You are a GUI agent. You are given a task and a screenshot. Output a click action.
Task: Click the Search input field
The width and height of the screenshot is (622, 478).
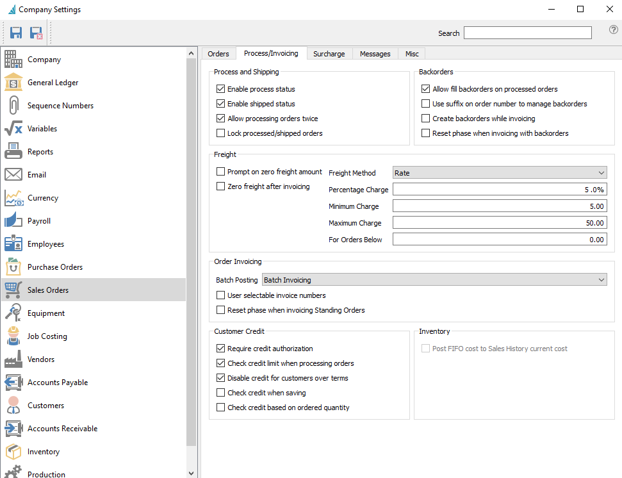point(528,33)
